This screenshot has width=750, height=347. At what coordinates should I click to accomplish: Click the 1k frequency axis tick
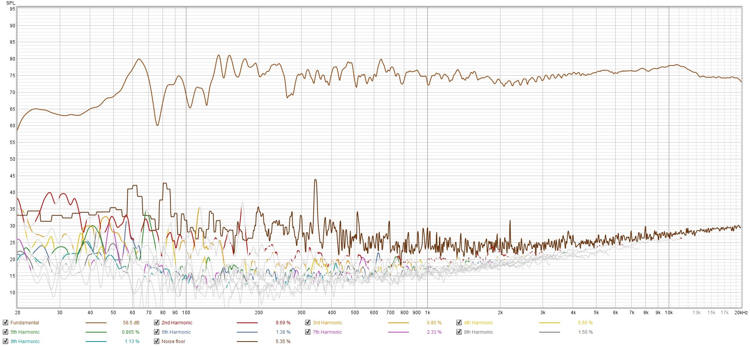tap(427, 313)
